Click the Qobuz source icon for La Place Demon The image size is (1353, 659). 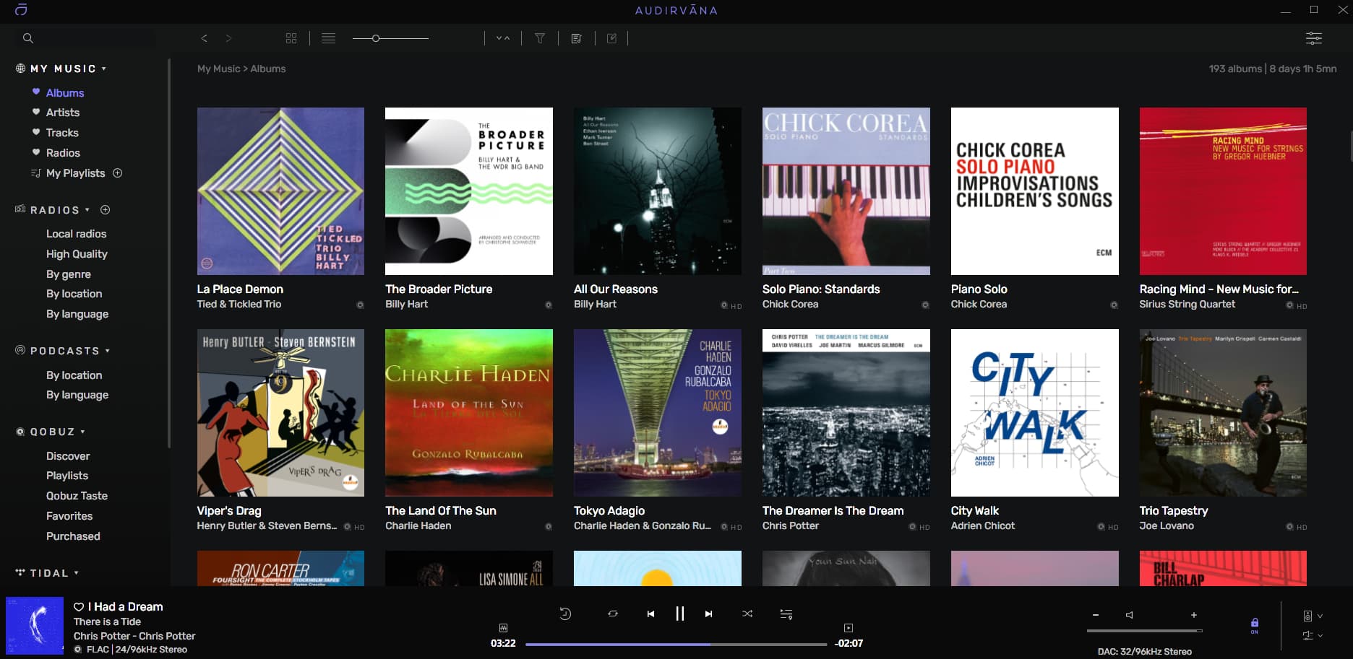(360, 305)
